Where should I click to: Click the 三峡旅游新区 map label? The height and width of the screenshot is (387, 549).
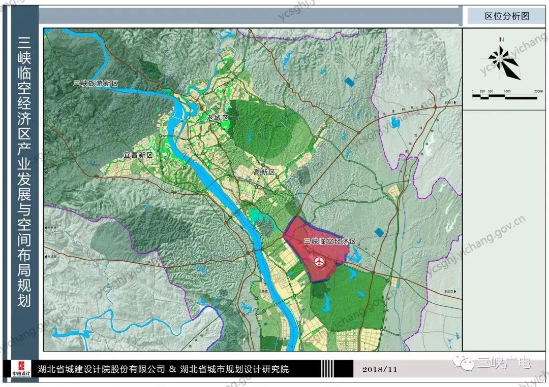pyautogui.click(x=96, y=83)
